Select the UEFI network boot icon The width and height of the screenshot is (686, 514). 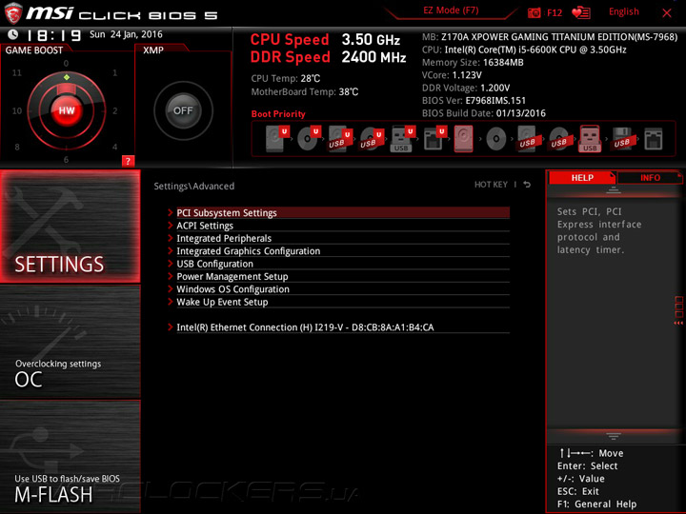[x=434, y=138]
